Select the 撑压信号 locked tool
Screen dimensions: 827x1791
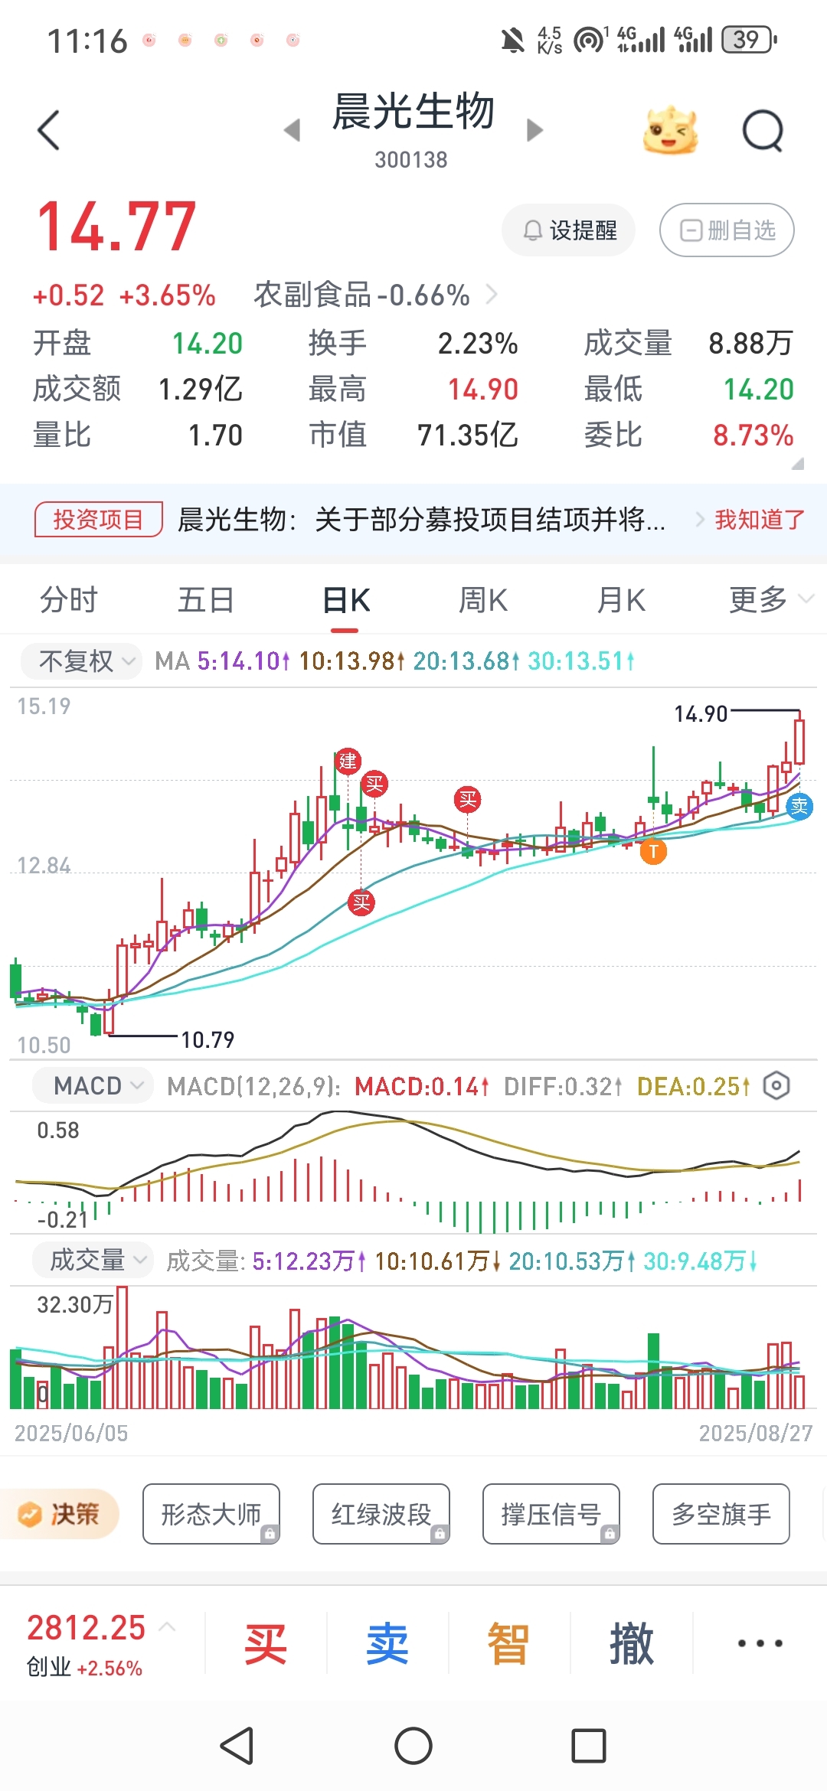[x=551, y=1514]
